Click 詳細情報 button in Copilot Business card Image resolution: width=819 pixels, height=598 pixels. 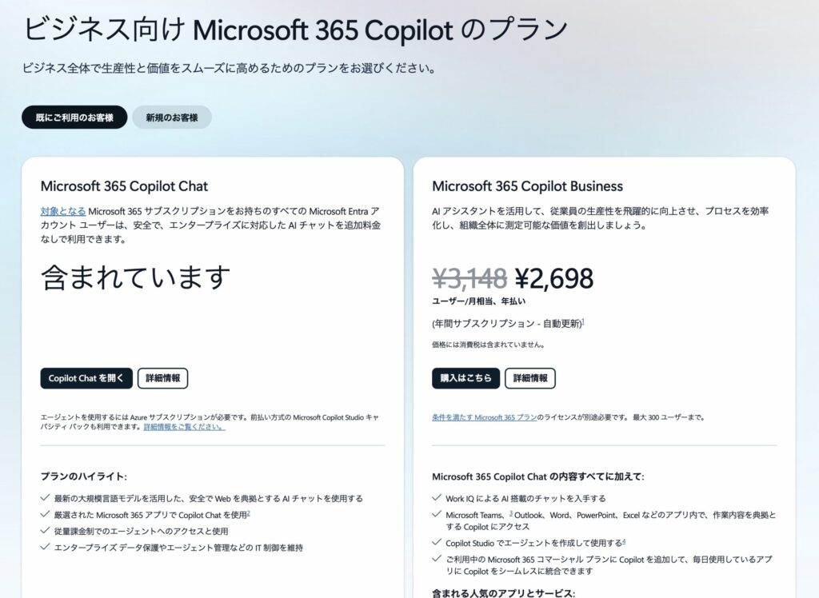click(529, 378)
